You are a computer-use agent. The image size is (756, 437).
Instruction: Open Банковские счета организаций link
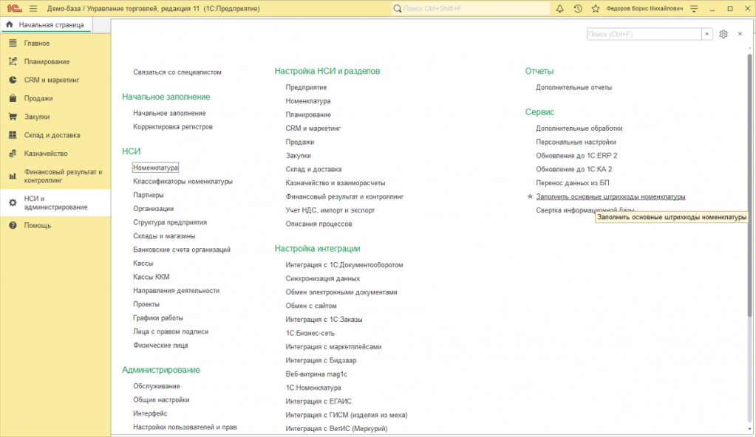[182, 250]
